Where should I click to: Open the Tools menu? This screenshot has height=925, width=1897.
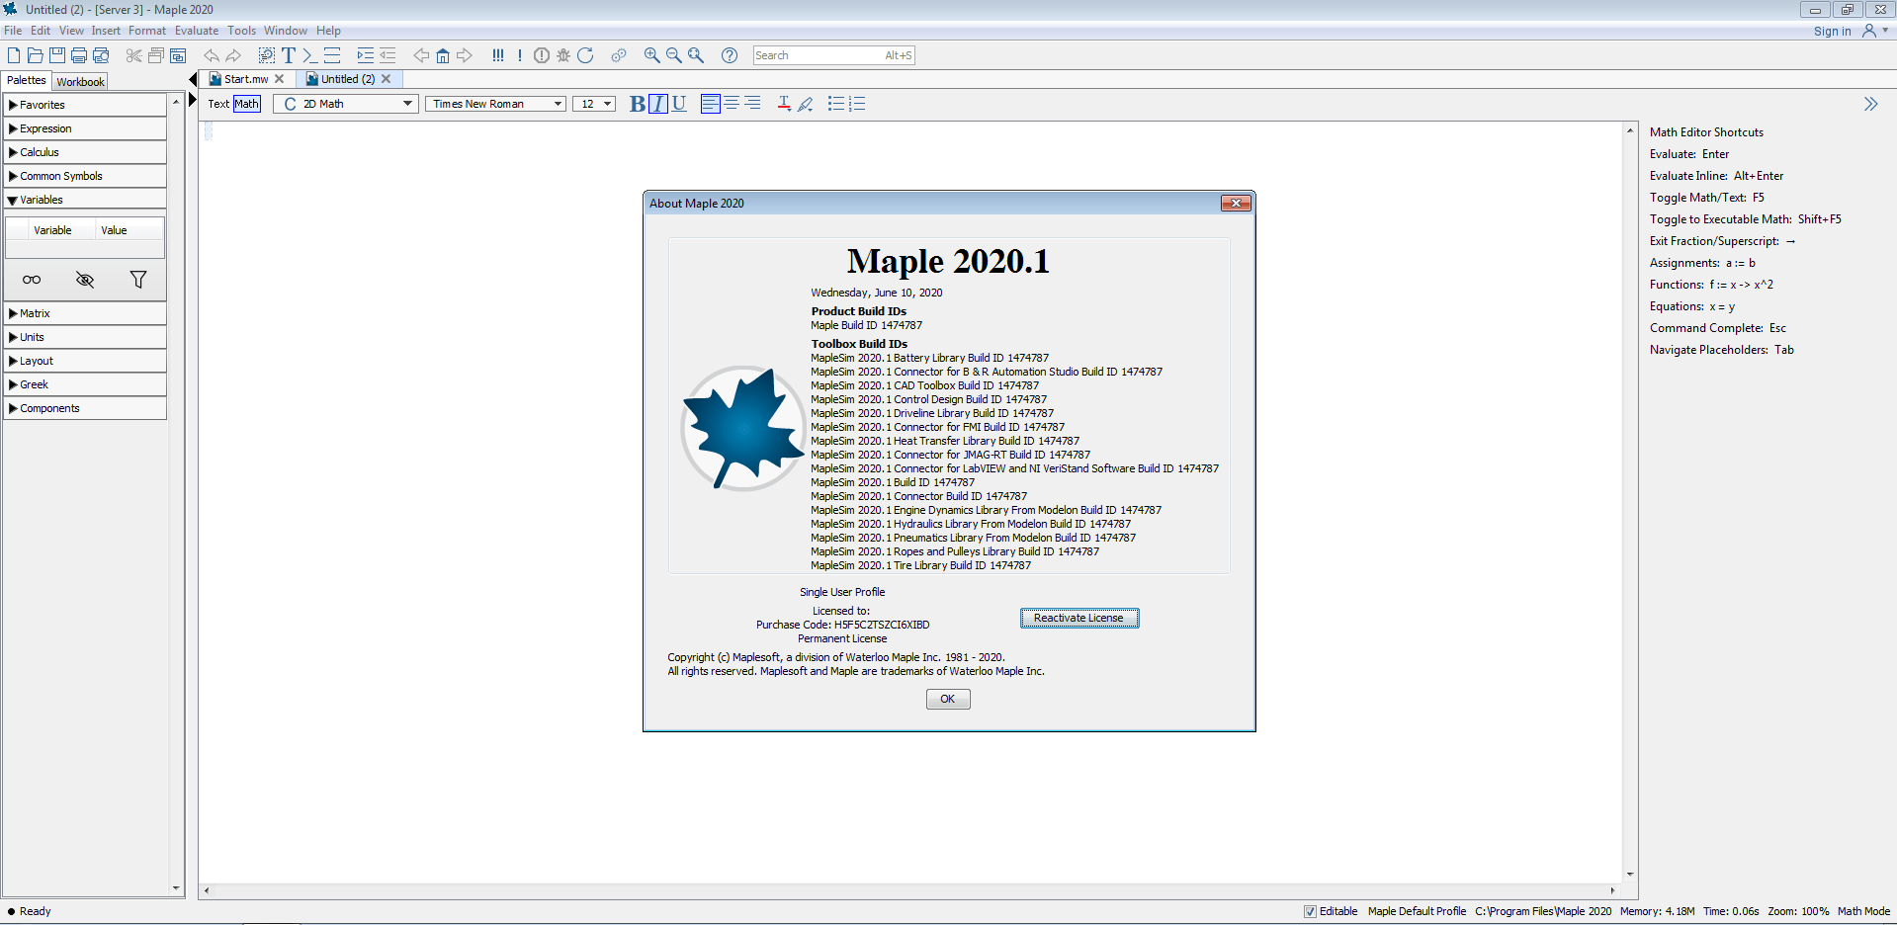pyautogui.click(x=241, y=31)
